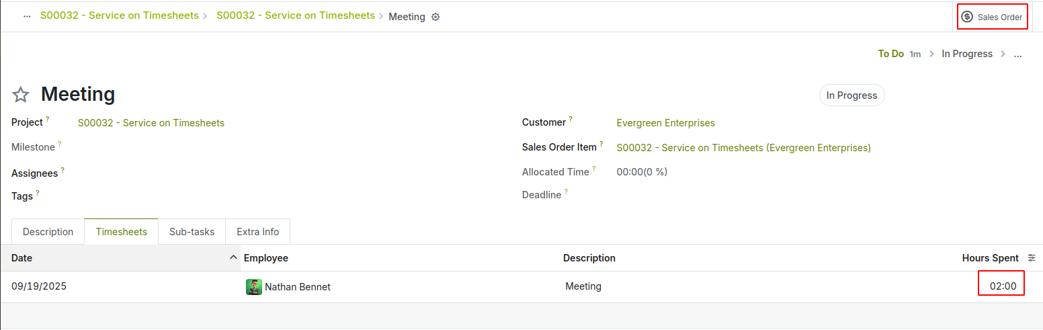Edit the 02:00 Hours Spent cell
This screenshot has width=1043, height=330.
tap(1002, 286)
